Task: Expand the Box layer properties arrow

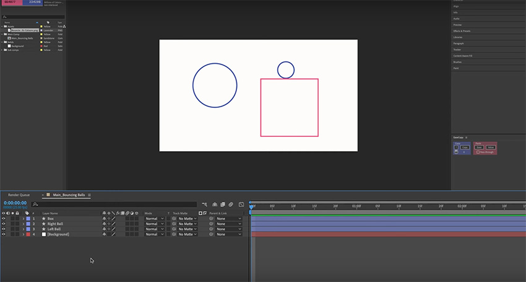Action: (x=23, y=219)
